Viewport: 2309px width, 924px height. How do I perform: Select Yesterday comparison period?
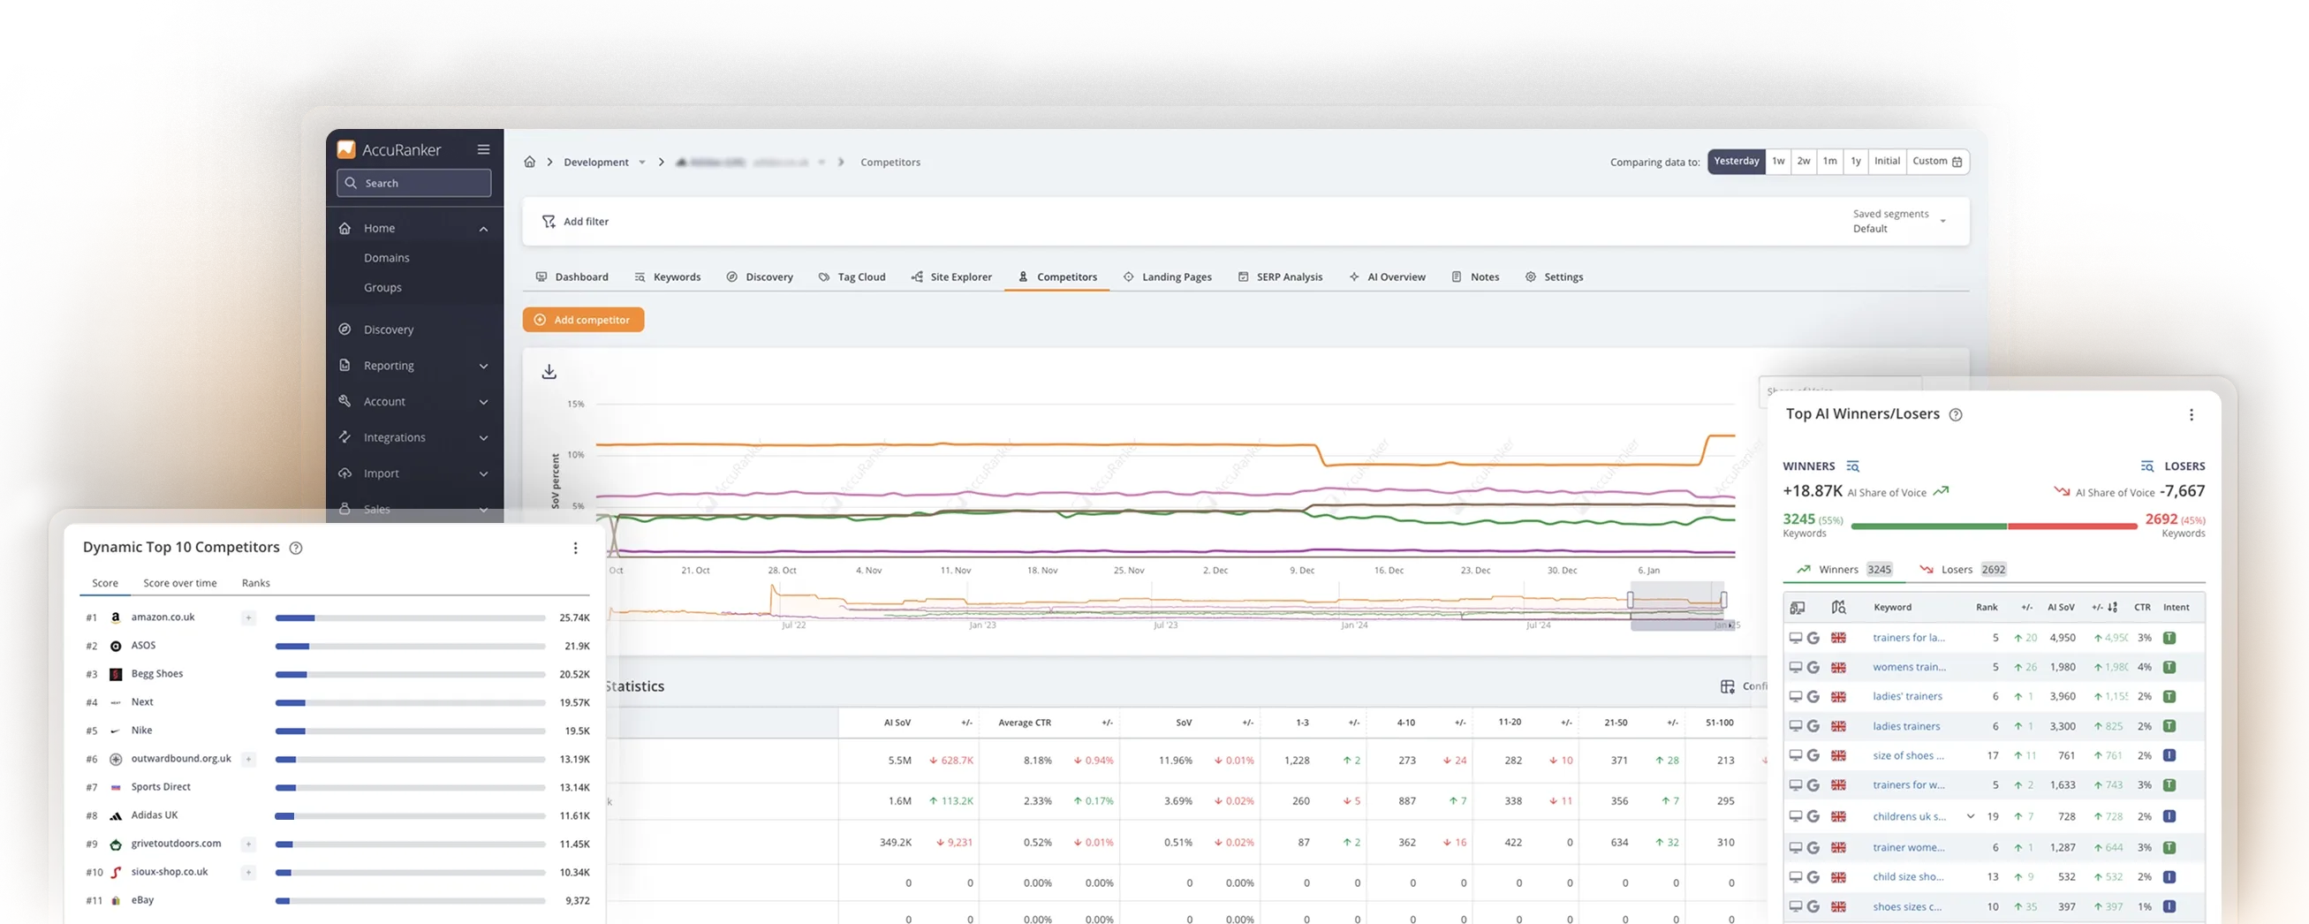tap(1737, 162)
